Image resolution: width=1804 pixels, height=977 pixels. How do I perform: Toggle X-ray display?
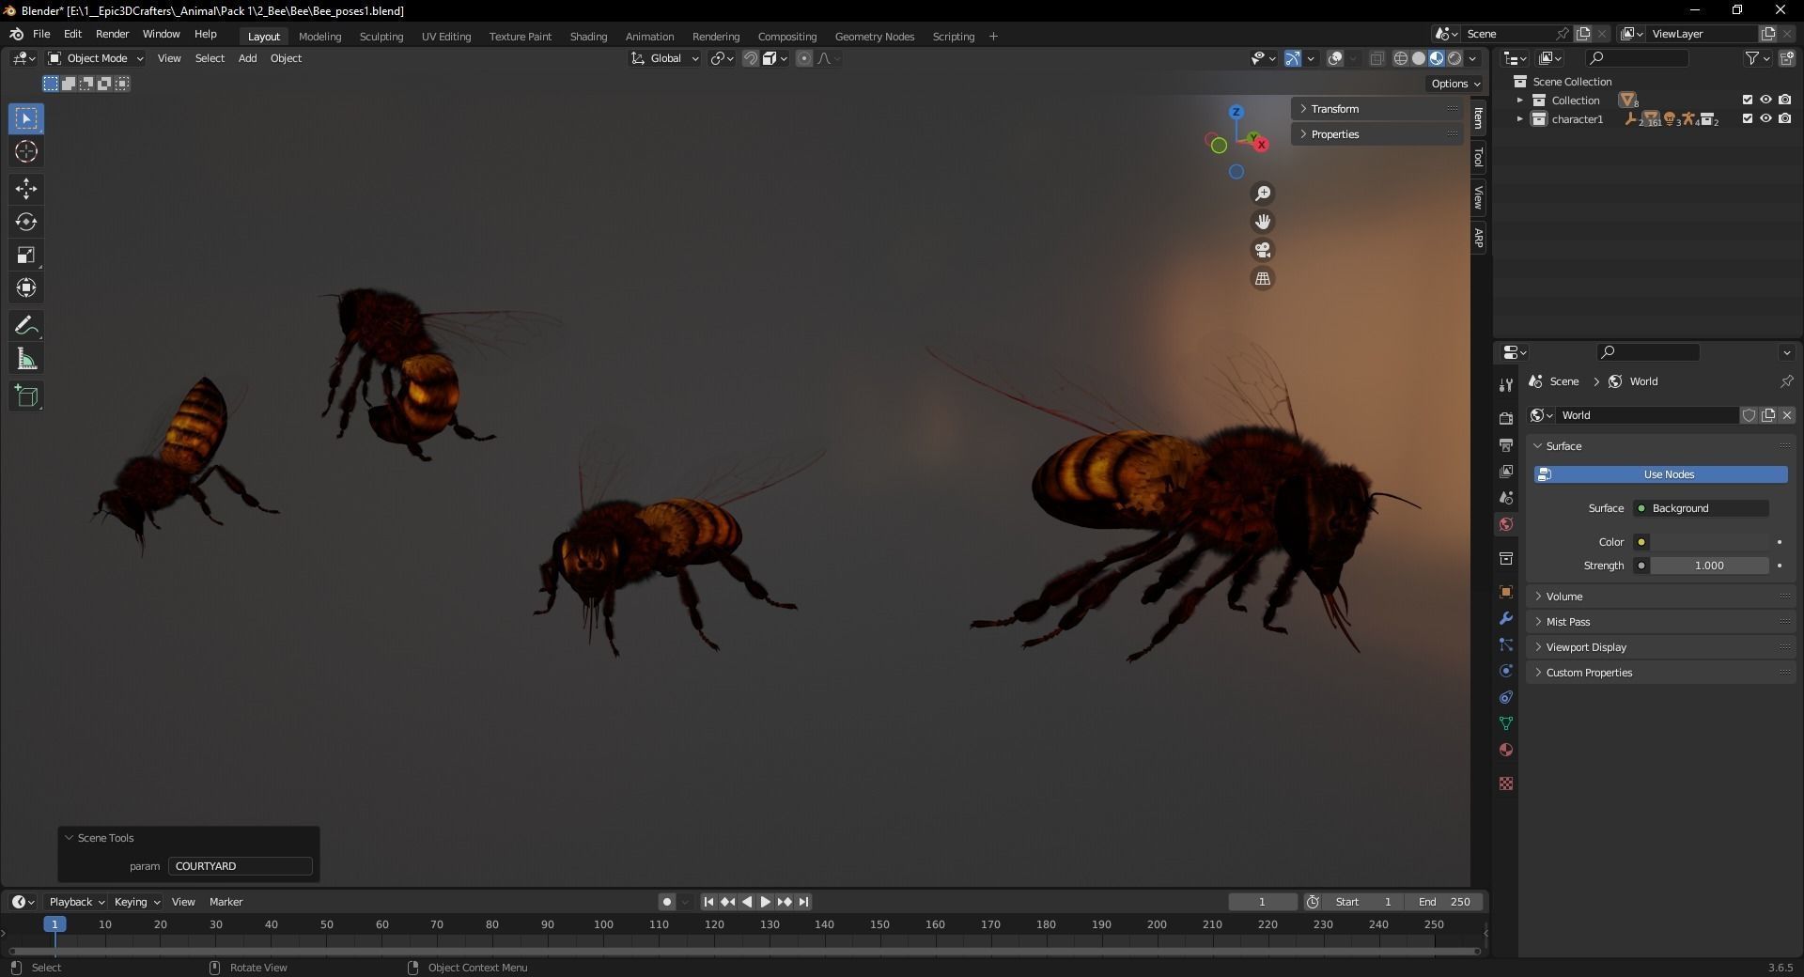point(1376,58)
